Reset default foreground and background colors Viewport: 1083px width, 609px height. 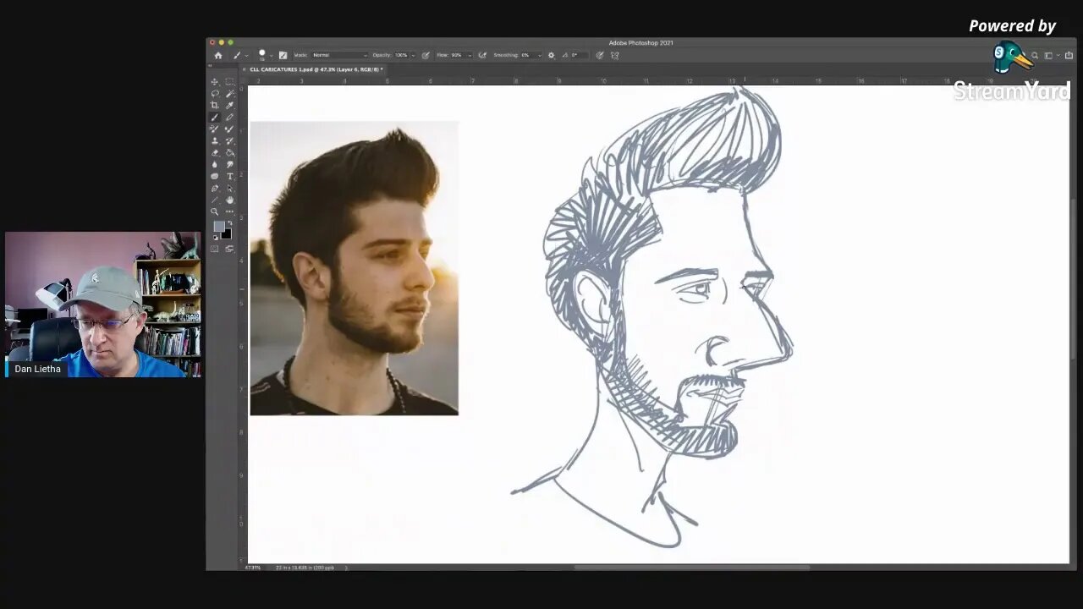215,237
